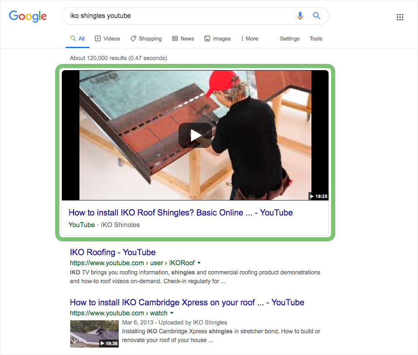Image resolution: width=418 pixels, height=355 pixels.
Task: Open the Shopping tab icon
Action: [134, 38]
